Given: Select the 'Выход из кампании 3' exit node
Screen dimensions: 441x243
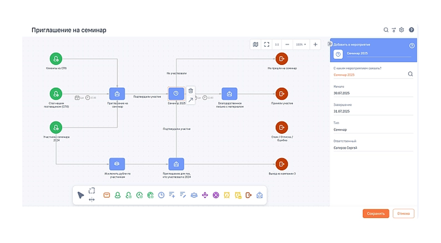Looking at the screenshot, I should coord(282,164).
